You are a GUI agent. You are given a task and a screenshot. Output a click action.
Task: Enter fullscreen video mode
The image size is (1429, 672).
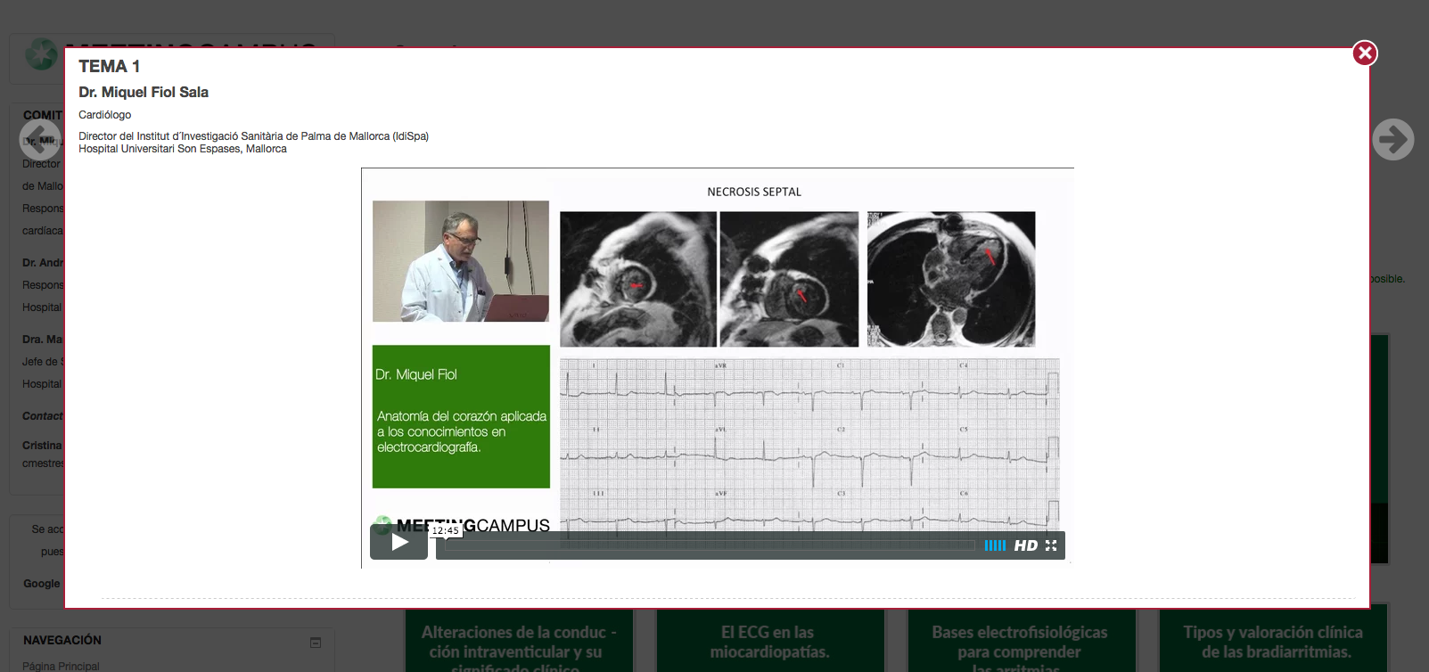(x=1051, y=545)
